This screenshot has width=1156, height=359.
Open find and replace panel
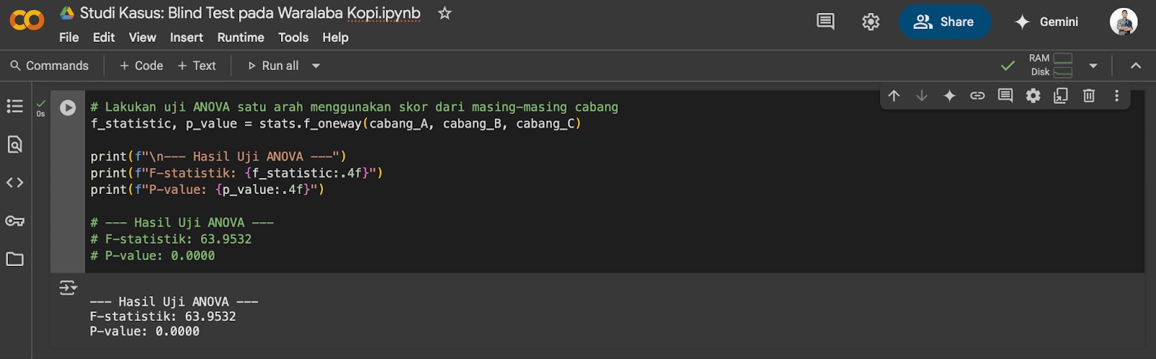tap(14, 145)
